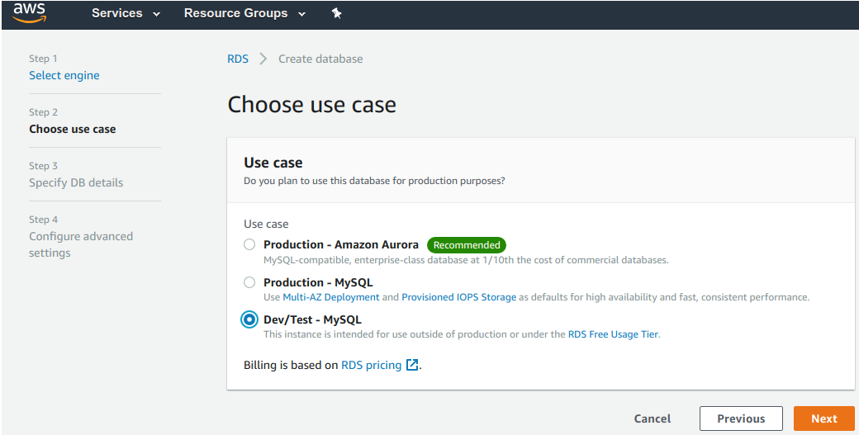Click Cancel to abort database creation
This screenshot has height=435, width=859.
pos(653,418)
